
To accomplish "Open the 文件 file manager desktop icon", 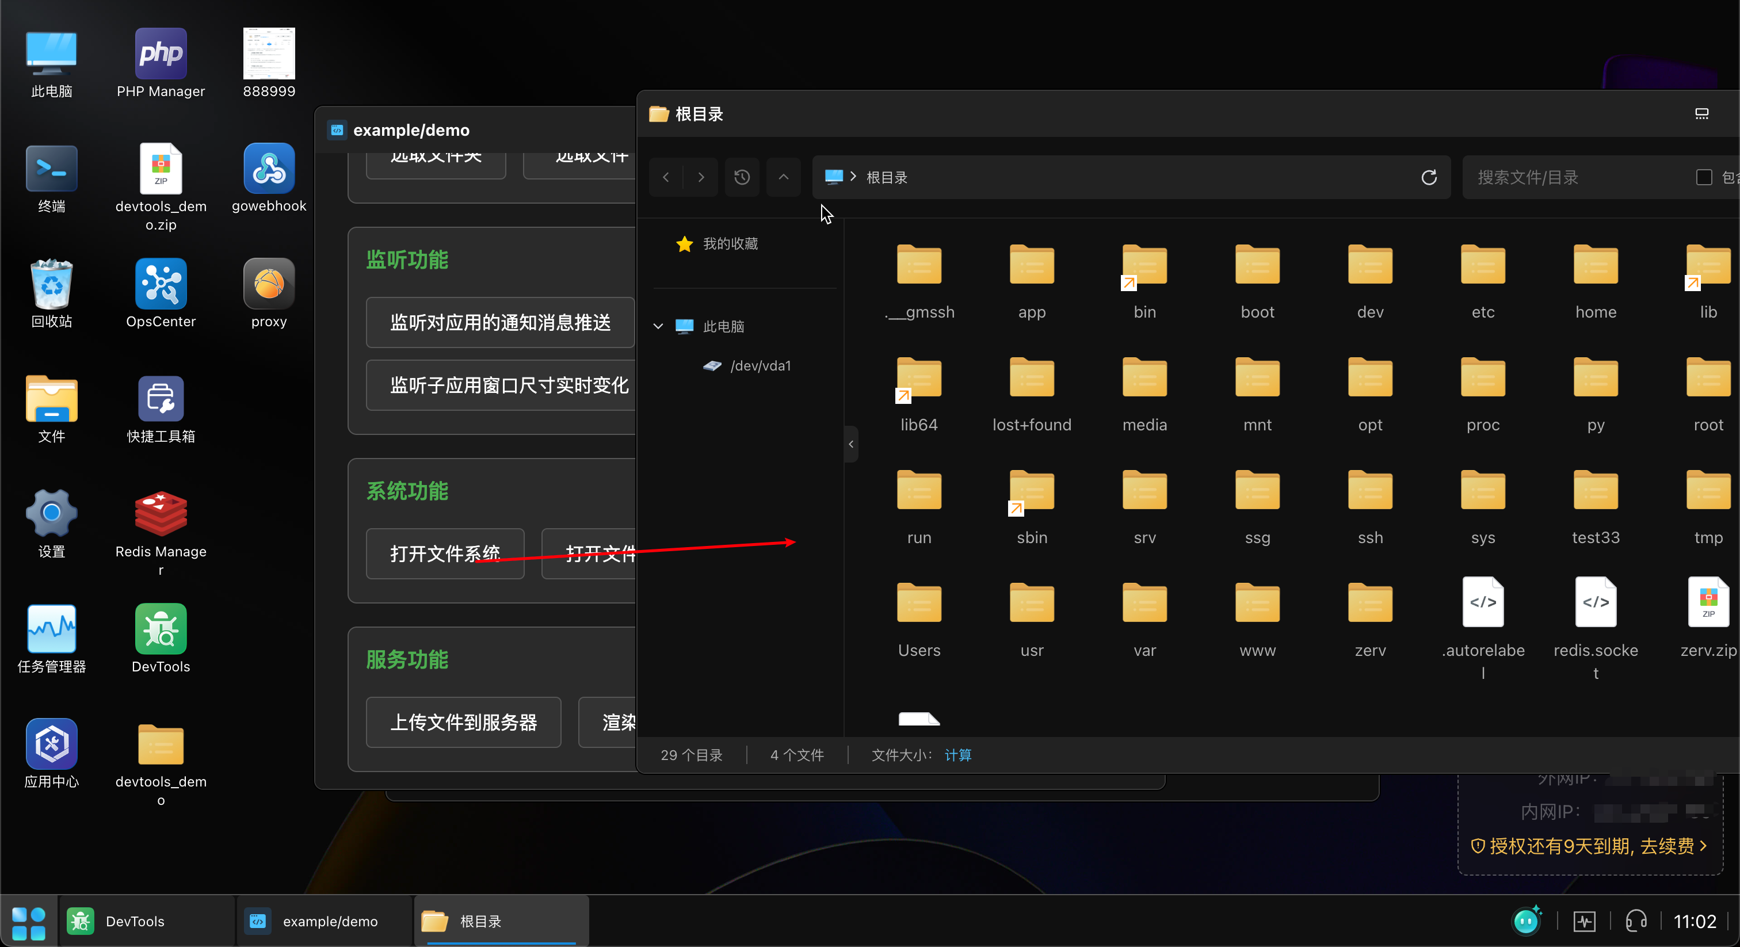I will coord(51,408).
